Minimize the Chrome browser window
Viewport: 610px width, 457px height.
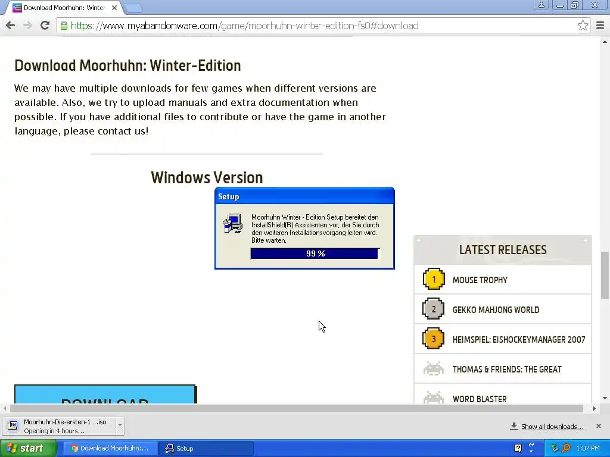[x=560, y=5]
